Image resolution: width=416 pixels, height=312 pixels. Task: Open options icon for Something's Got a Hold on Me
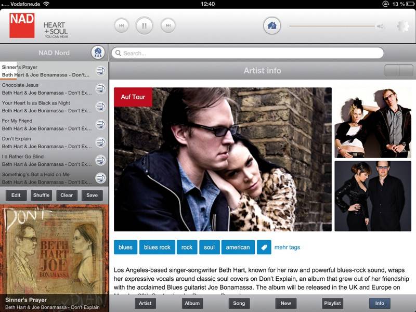[x=100, y=178]
